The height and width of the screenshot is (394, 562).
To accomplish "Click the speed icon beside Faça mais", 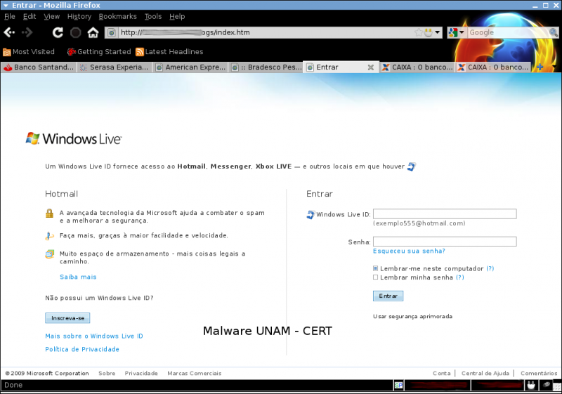I will pos(49,236).
